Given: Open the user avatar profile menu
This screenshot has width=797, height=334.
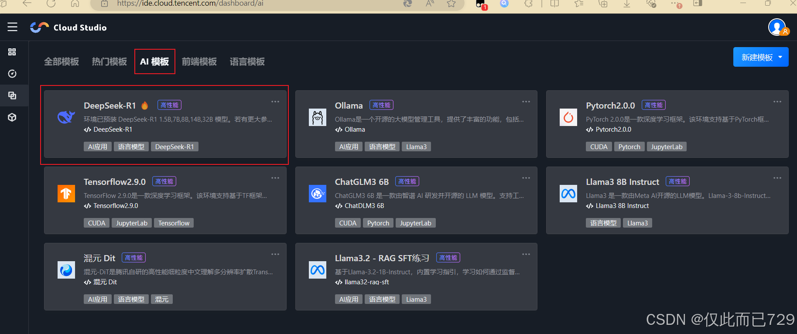Looking at the screenshot, I should click(777, 27).
